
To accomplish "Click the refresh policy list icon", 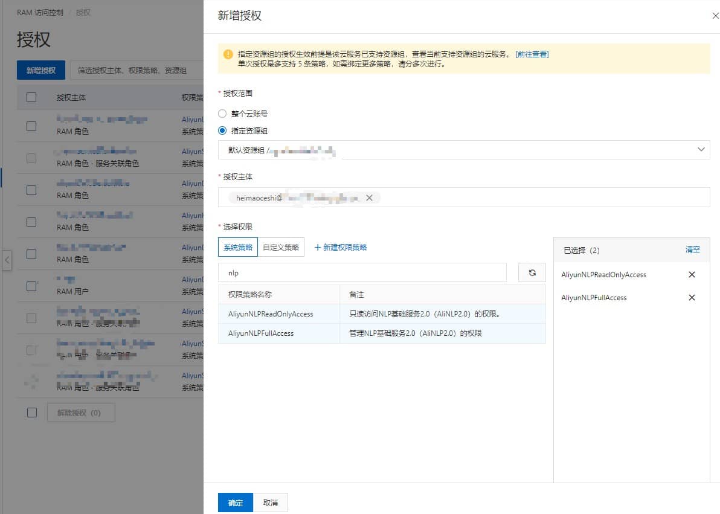I will tap(532, 272).
